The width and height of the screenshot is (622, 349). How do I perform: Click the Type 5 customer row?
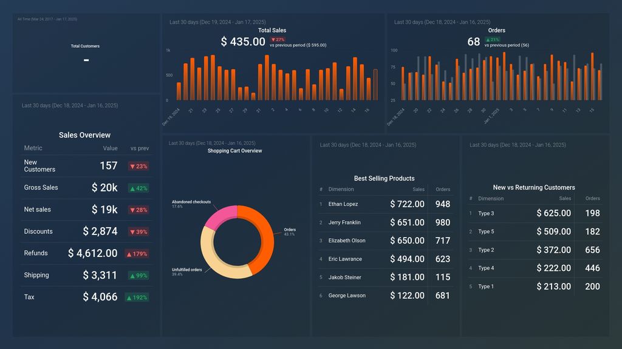tap(535, 231)
